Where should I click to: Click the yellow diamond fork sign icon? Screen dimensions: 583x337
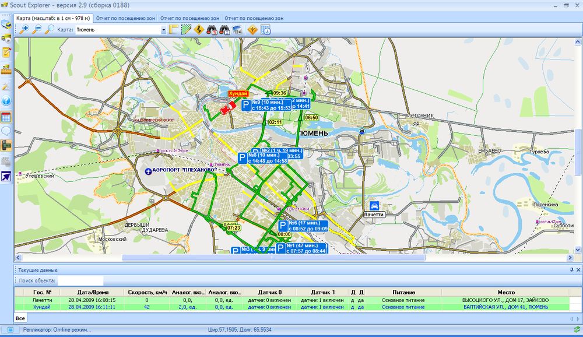tap(252, 30)
